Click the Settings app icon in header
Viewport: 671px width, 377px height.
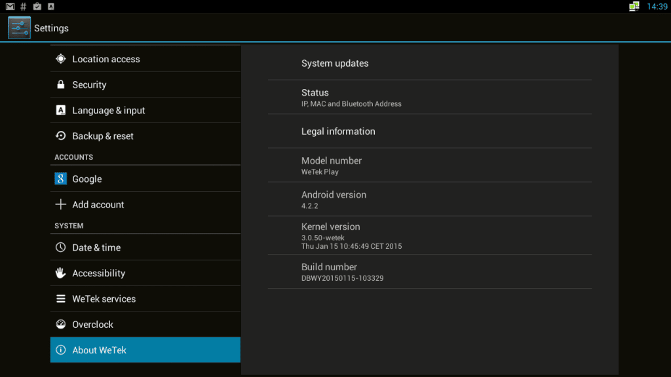[19, 27]
